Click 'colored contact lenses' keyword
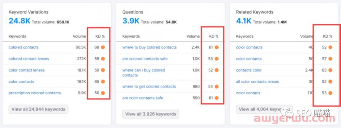 tap(29, 59)
